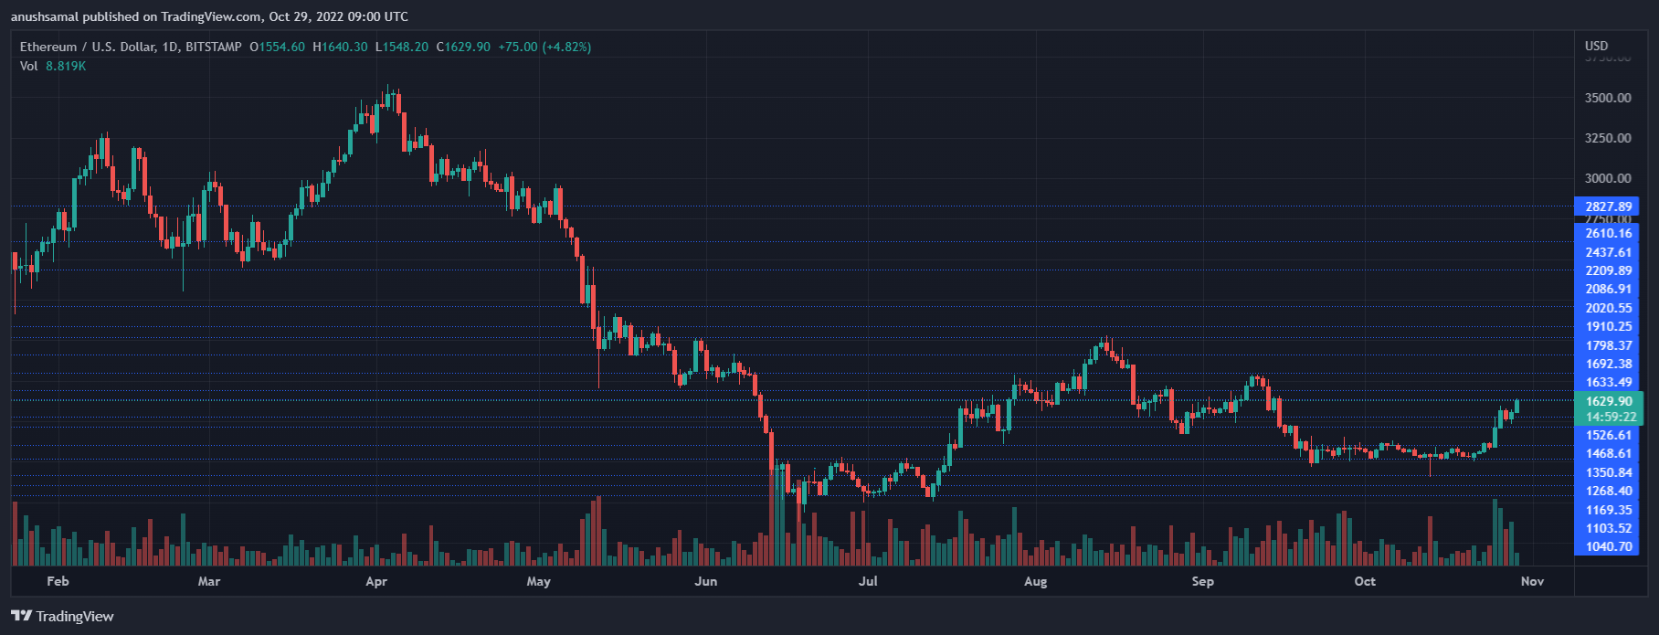Select the 2827.89 price level label
The image size is (1659, 635).
pos(1608,206)
